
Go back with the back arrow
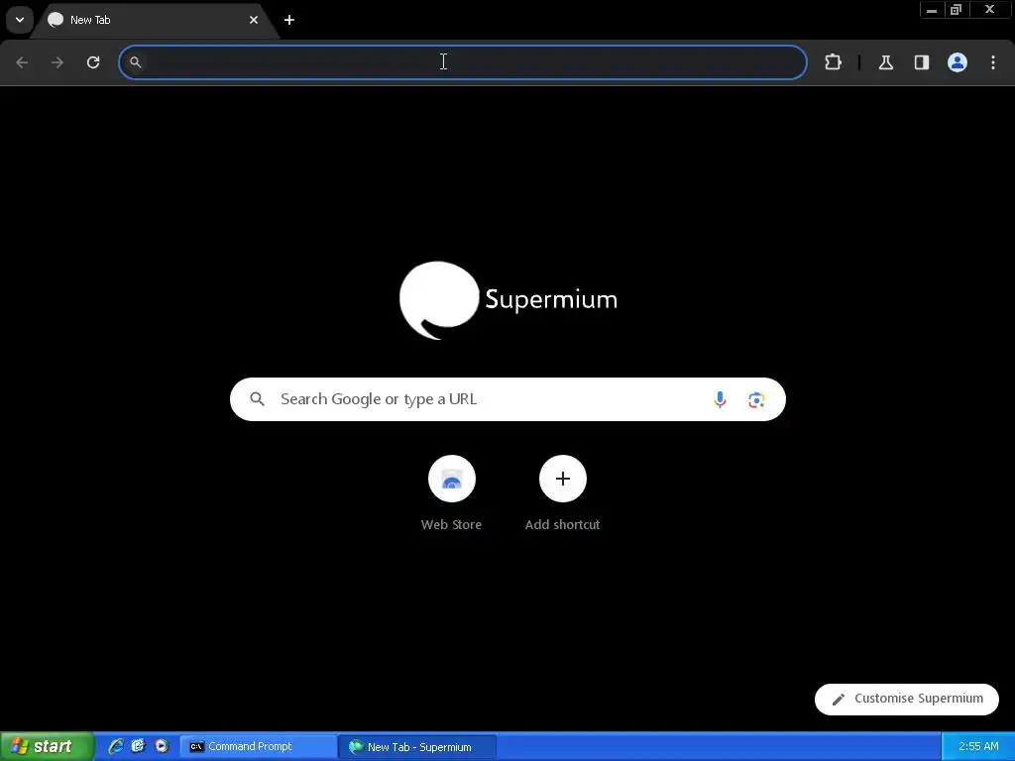(22, 62)
